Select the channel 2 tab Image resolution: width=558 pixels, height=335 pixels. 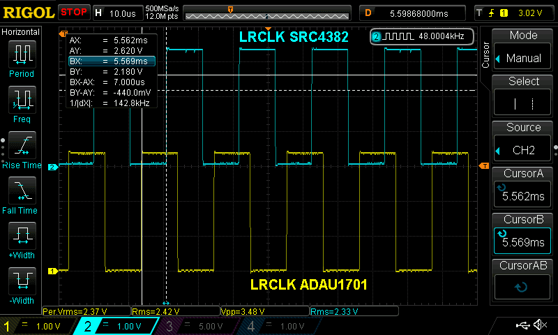pyautogui.click(x=117, y=326)
